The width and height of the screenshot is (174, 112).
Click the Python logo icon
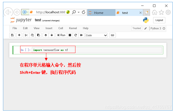tap(146, 20)
